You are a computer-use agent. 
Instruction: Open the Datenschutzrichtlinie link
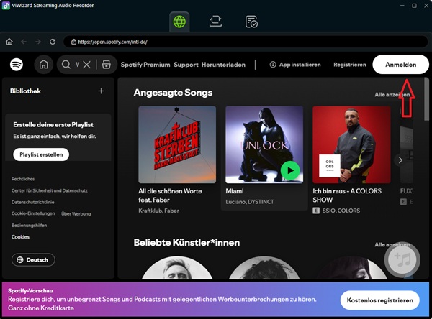[x=33, y=202]
